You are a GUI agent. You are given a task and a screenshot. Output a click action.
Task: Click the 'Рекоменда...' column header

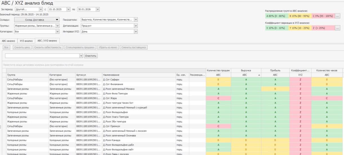[x=197, y=75]
